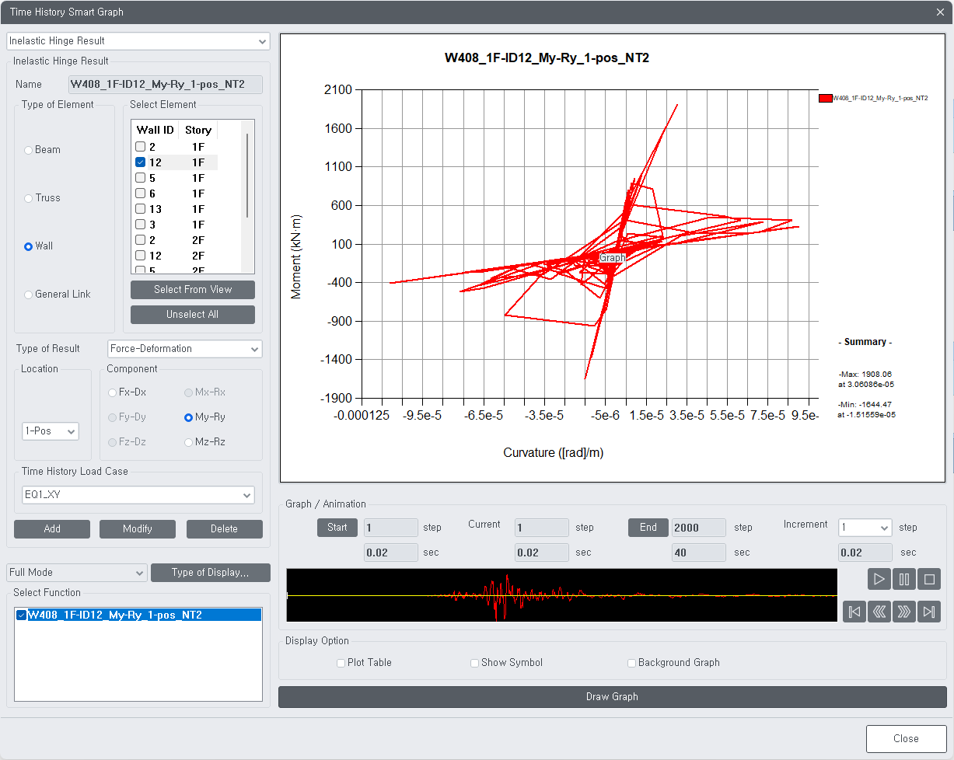The image size is (954, 760).
Task: Click the End time field showing 40
Action: click(699, 553)
